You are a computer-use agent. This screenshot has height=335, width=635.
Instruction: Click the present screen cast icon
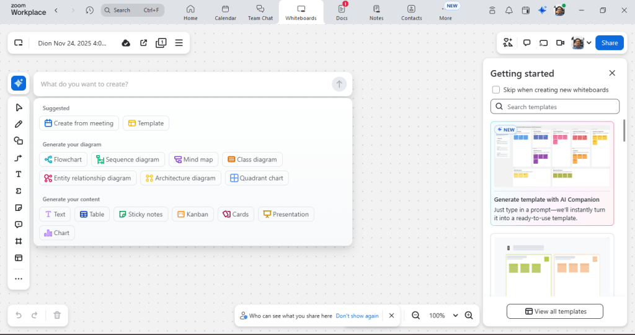(543, 43)
